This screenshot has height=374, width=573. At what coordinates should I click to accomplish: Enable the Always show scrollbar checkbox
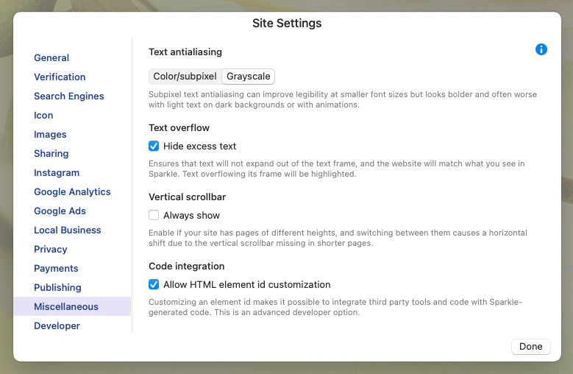point(154,216)
